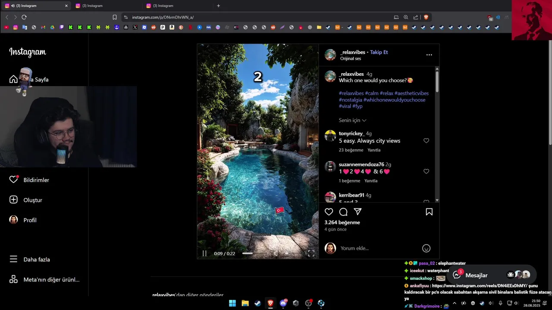The image size is (552, 310).
Task: Click the address bar URL
Action: click(x=163, y=17)
